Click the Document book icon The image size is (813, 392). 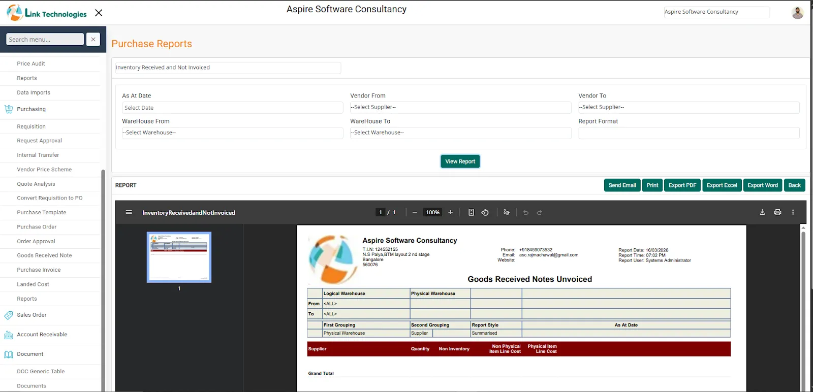9,354
